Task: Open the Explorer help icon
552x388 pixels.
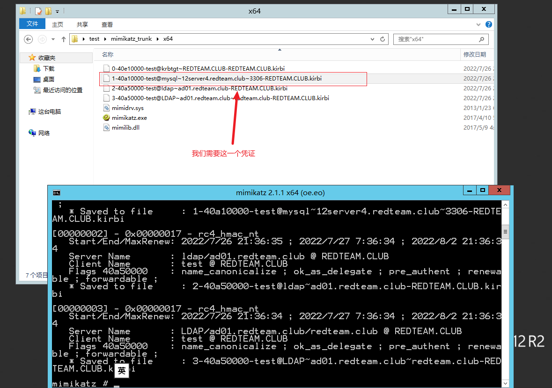Action: click(489, 24)
